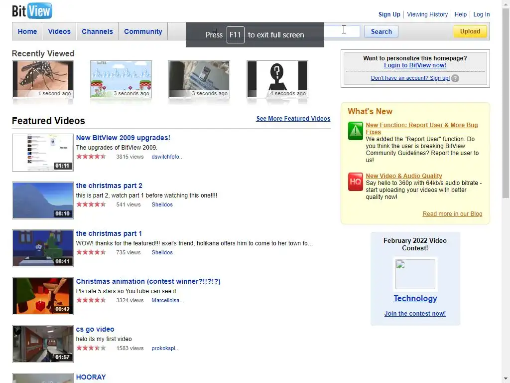Open the HOORAY video title
510x383 pixels.
[x=91, y=377]
